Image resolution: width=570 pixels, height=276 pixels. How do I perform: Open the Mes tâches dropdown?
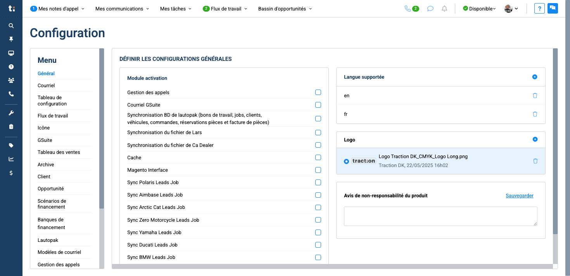[x=176, y=9]
